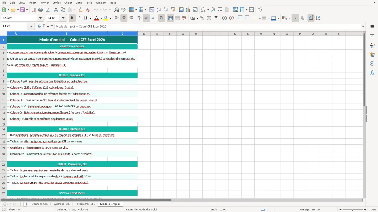Toggle Italic formatting
The height and width of the screenshot is (212, 378).
(79, 18)
